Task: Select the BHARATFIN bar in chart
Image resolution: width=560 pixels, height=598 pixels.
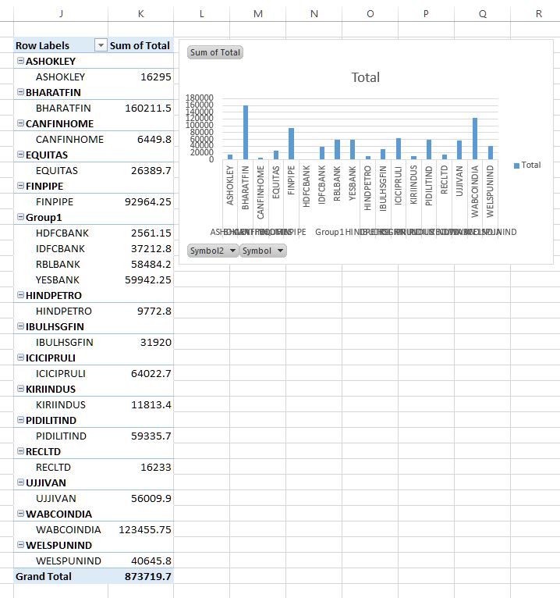Action: (x=246, y=133)
